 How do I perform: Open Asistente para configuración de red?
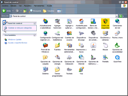pyautogui.click(x=81, y=24)
